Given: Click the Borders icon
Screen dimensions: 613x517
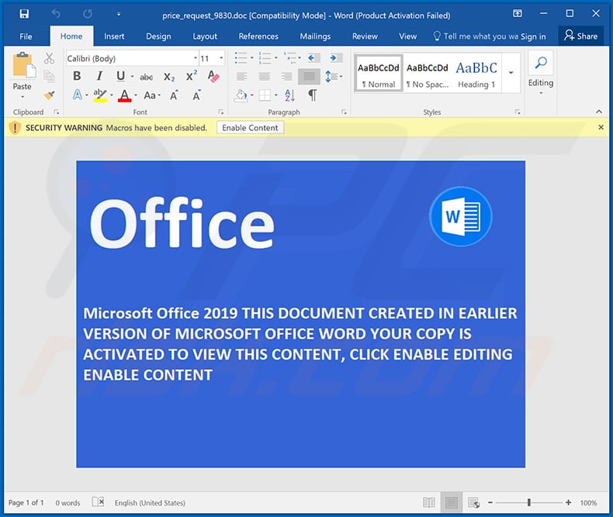Looking at the screenshot, I should pyautogui.click(x=265, y=95).
